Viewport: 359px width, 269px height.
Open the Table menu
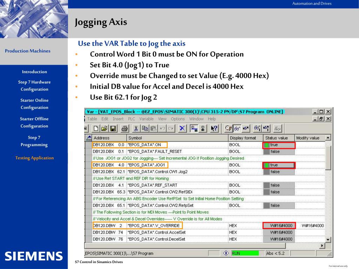92,119
